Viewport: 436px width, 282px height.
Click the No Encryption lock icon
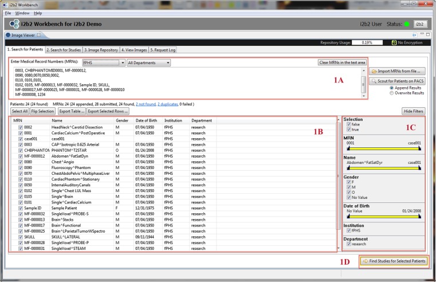(x=394, y=42)
